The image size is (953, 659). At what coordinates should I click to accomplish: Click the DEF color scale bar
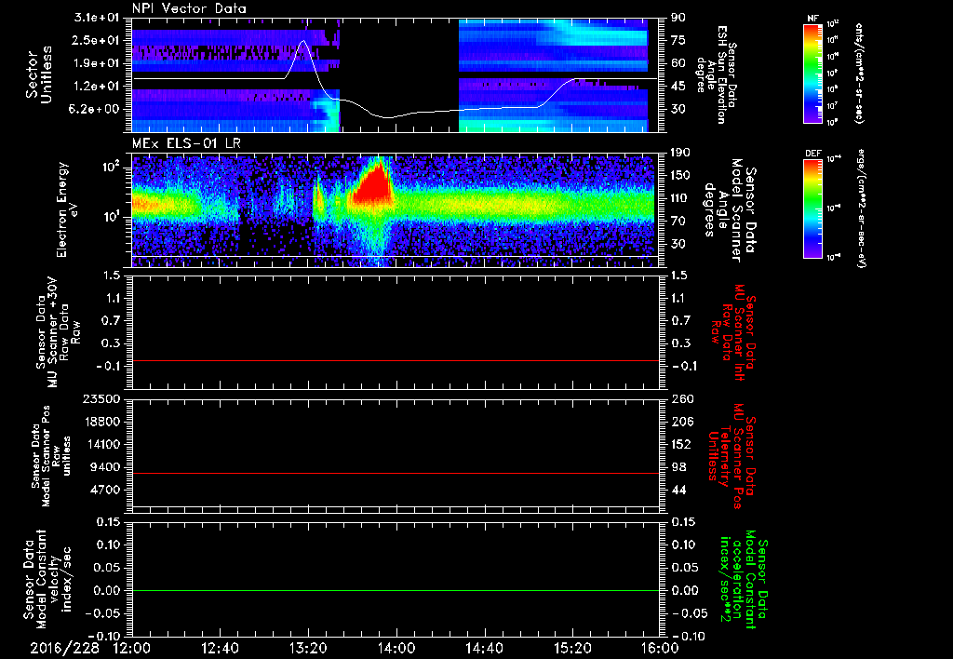[813, 208]
